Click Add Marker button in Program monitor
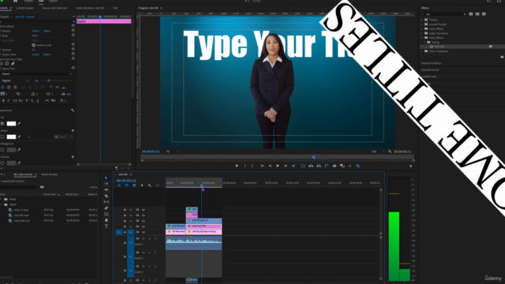The image size is (505, 284). [237, 166]
